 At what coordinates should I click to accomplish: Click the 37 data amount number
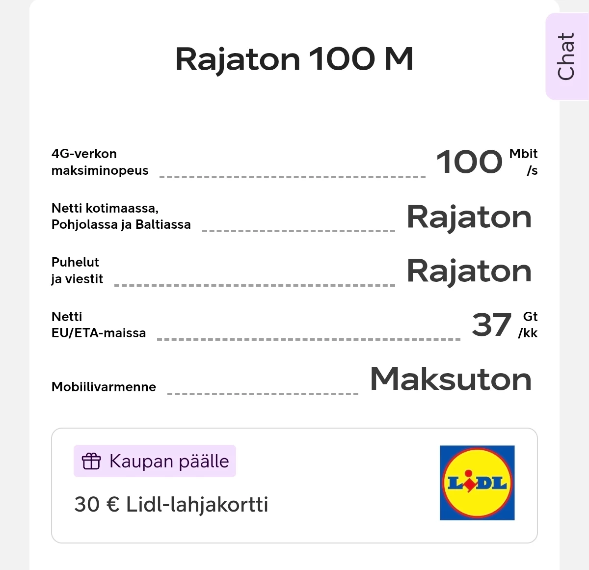coord(491,325)
